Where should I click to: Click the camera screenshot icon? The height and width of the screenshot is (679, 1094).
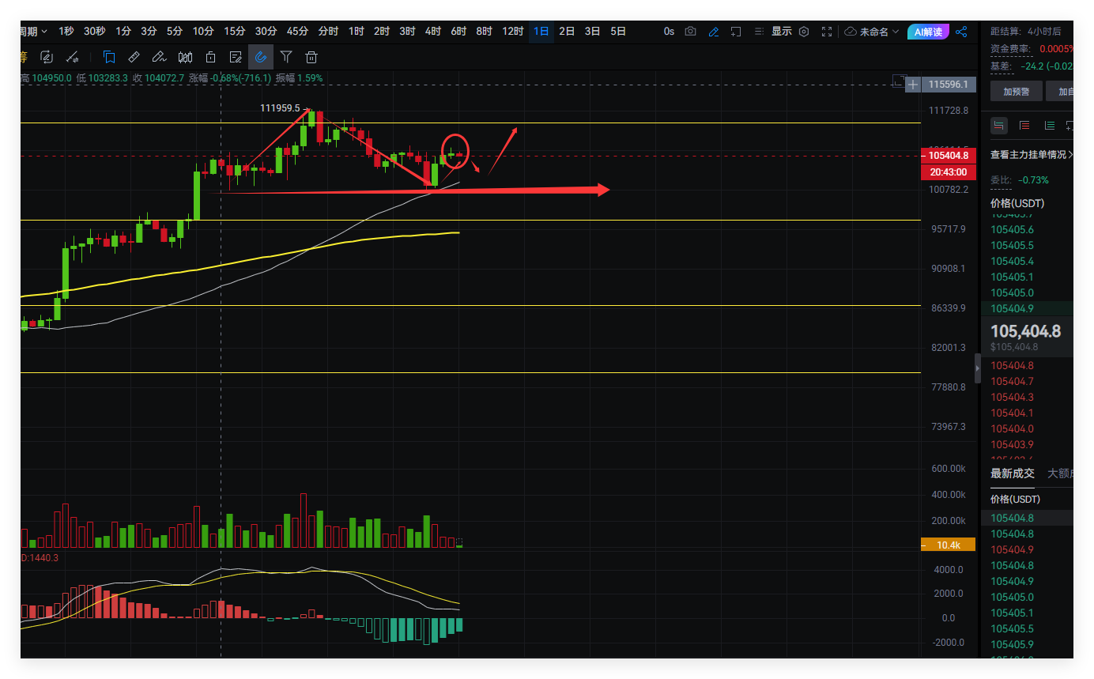click(691, 32)
